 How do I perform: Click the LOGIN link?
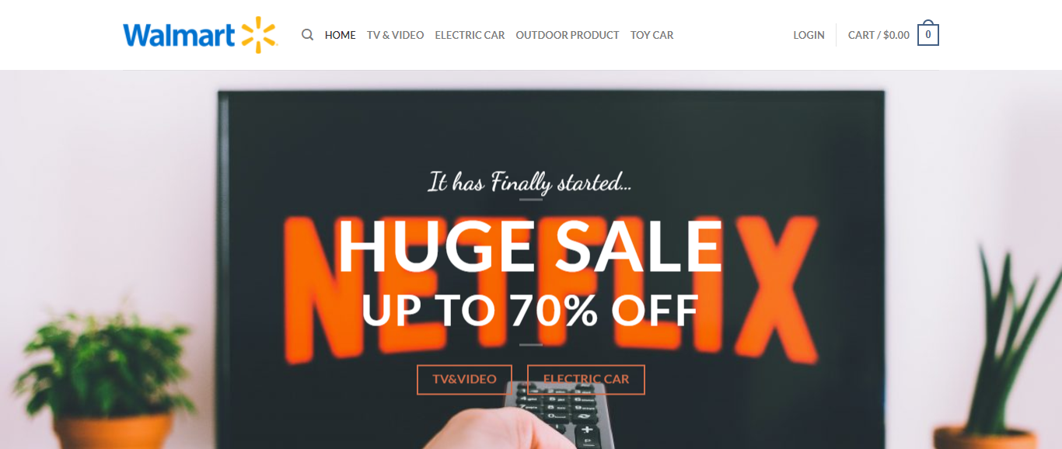tap(809, 35)
